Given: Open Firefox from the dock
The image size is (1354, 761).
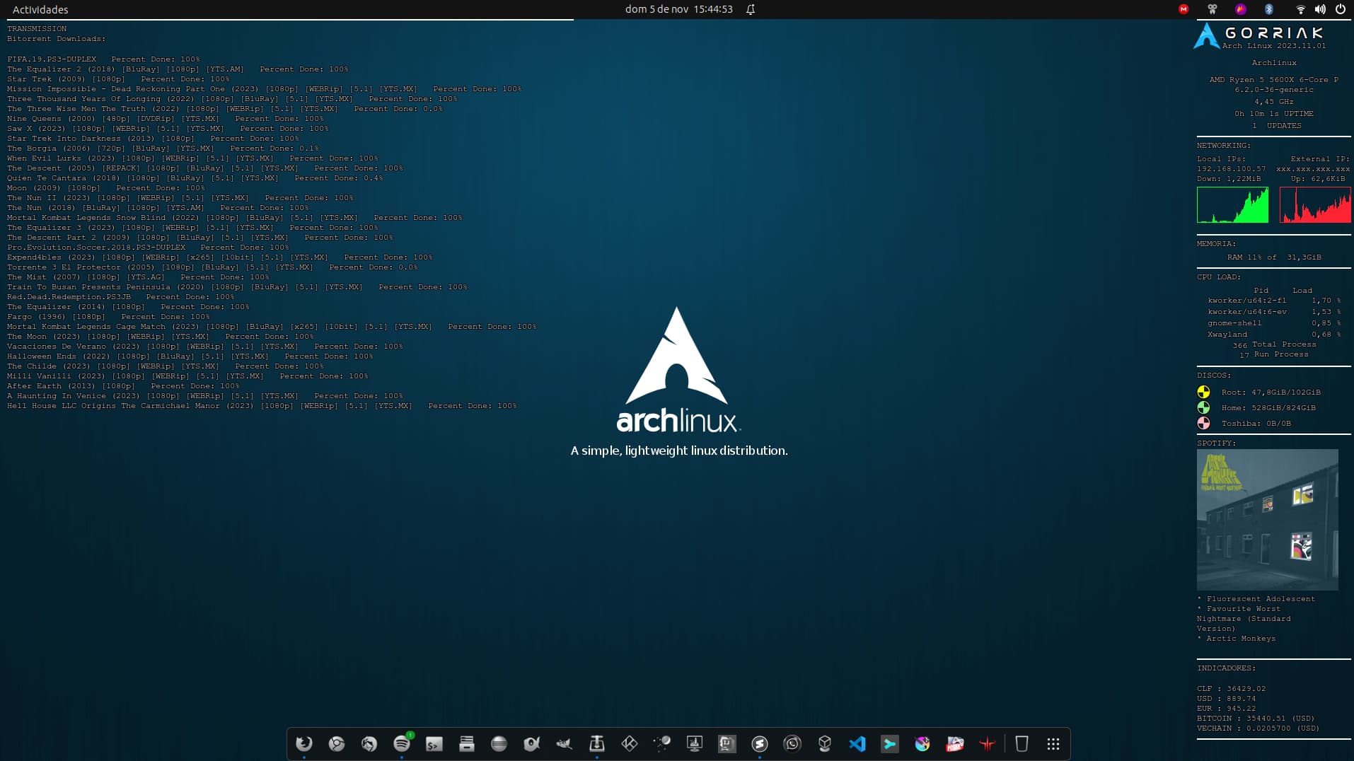Looking at the screenshot, I should pos(304,743).
